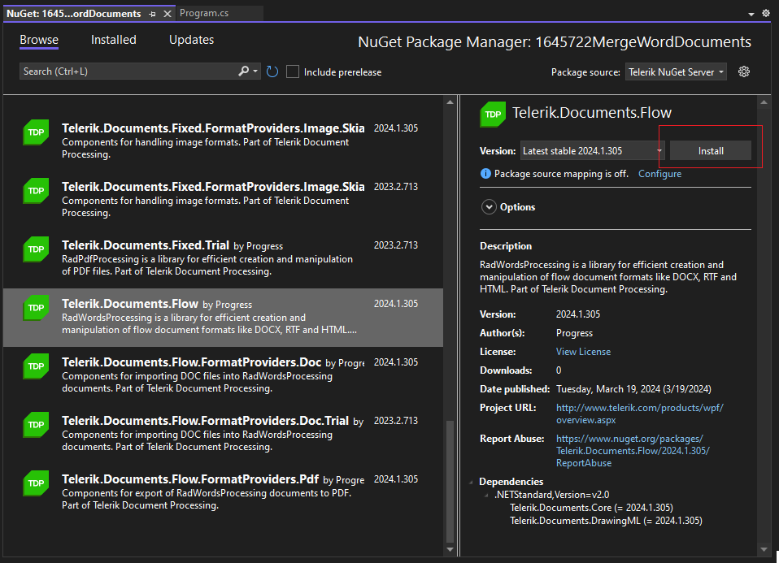This screenshot has width=779, height=563.
Task: Open NuGet settings gear icon
Action: 743,71
